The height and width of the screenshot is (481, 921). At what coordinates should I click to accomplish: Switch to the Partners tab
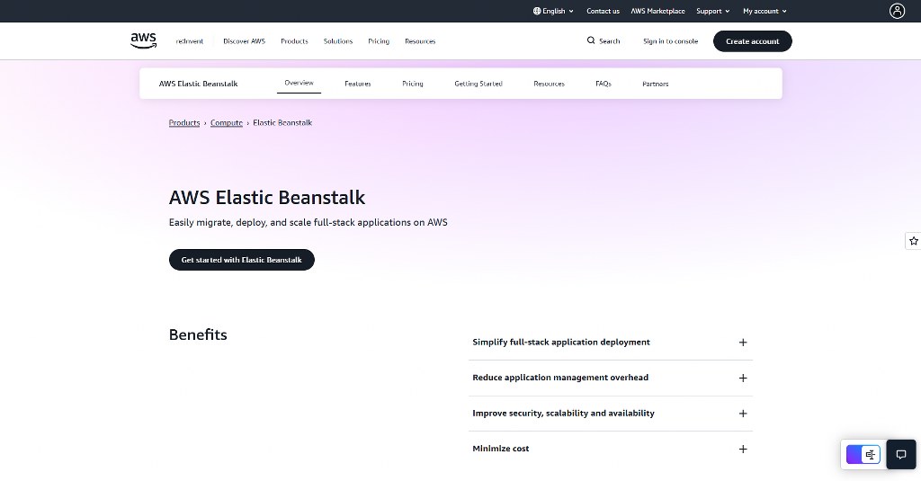pos(655,84)
